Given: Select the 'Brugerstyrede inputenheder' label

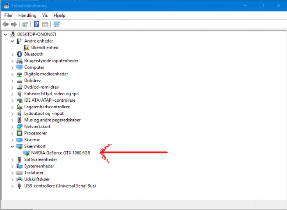Looking at the screenshot, I should pos(51,61).
